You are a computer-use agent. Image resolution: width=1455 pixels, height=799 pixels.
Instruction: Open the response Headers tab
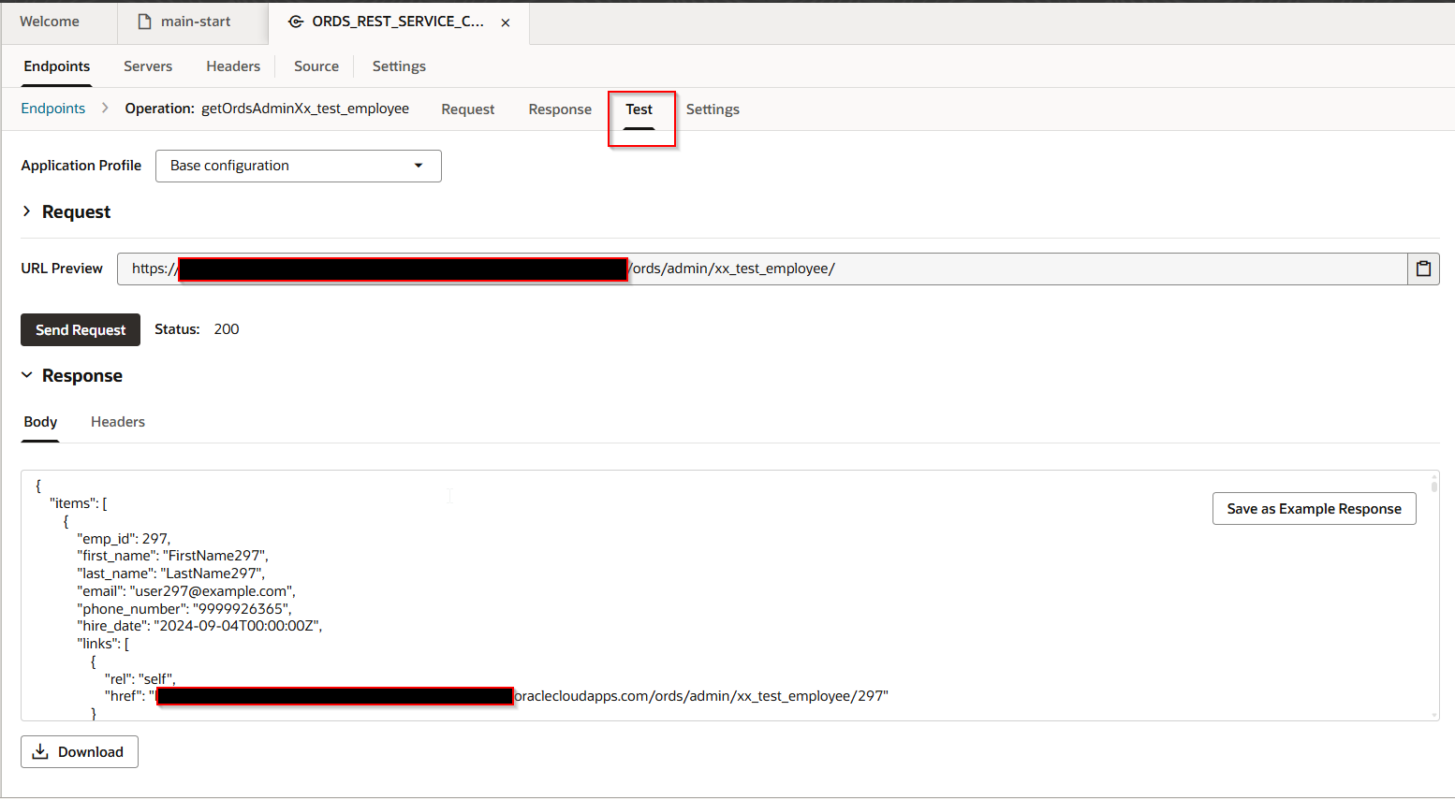pos(118,422)
